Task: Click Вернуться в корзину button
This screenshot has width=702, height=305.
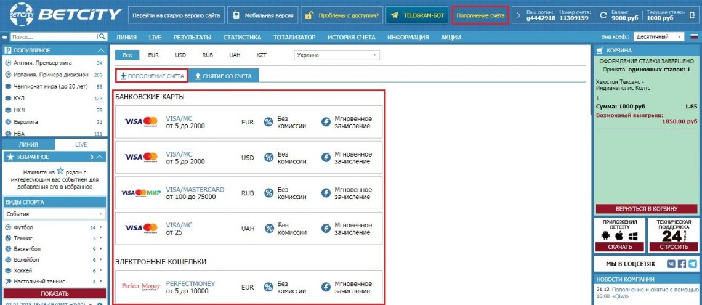Action: (x=647, y=209)
